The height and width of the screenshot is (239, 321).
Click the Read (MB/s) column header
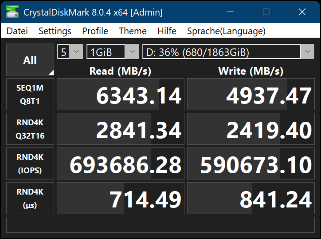[121, 71]
